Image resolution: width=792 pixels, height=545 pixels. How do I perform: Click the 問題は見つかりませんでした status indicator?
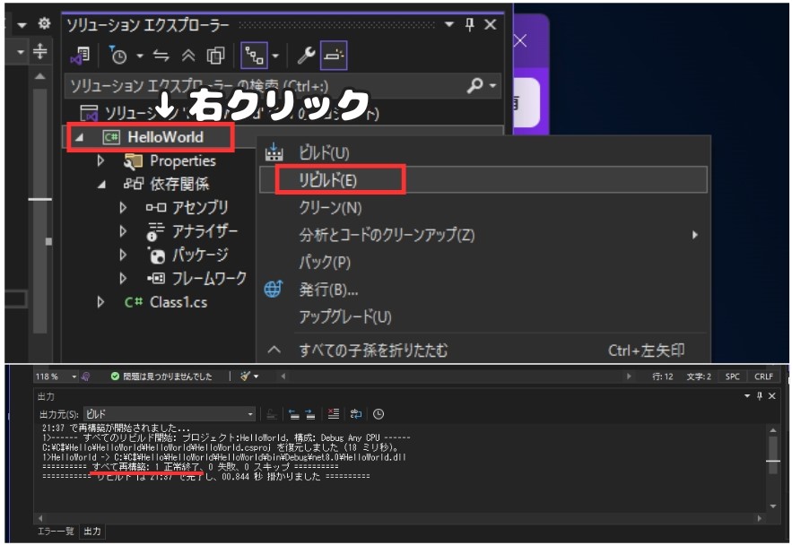point(161,376)
